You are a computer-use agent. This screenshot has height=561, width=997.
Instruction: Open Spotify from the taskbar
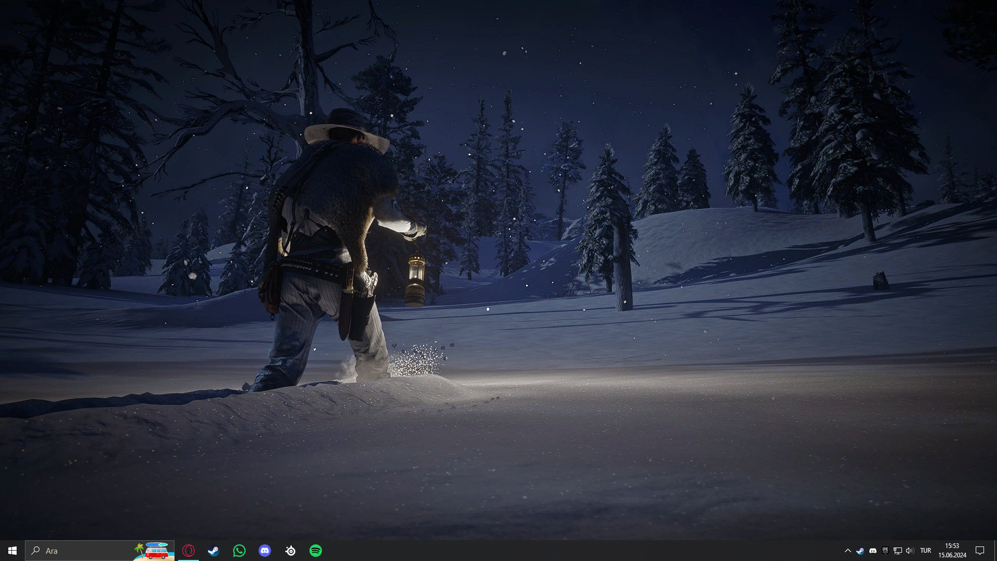(315, 551)
